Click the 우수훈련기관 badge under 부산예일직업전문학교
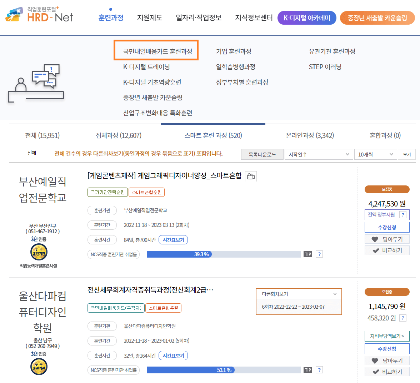This screenshot has height=383, width=420. (x=39, y=251)
